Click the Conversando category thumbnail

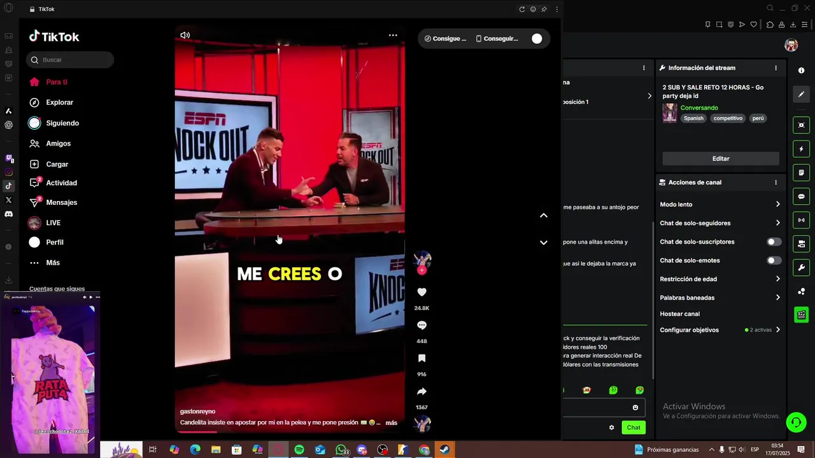[670, 113]
